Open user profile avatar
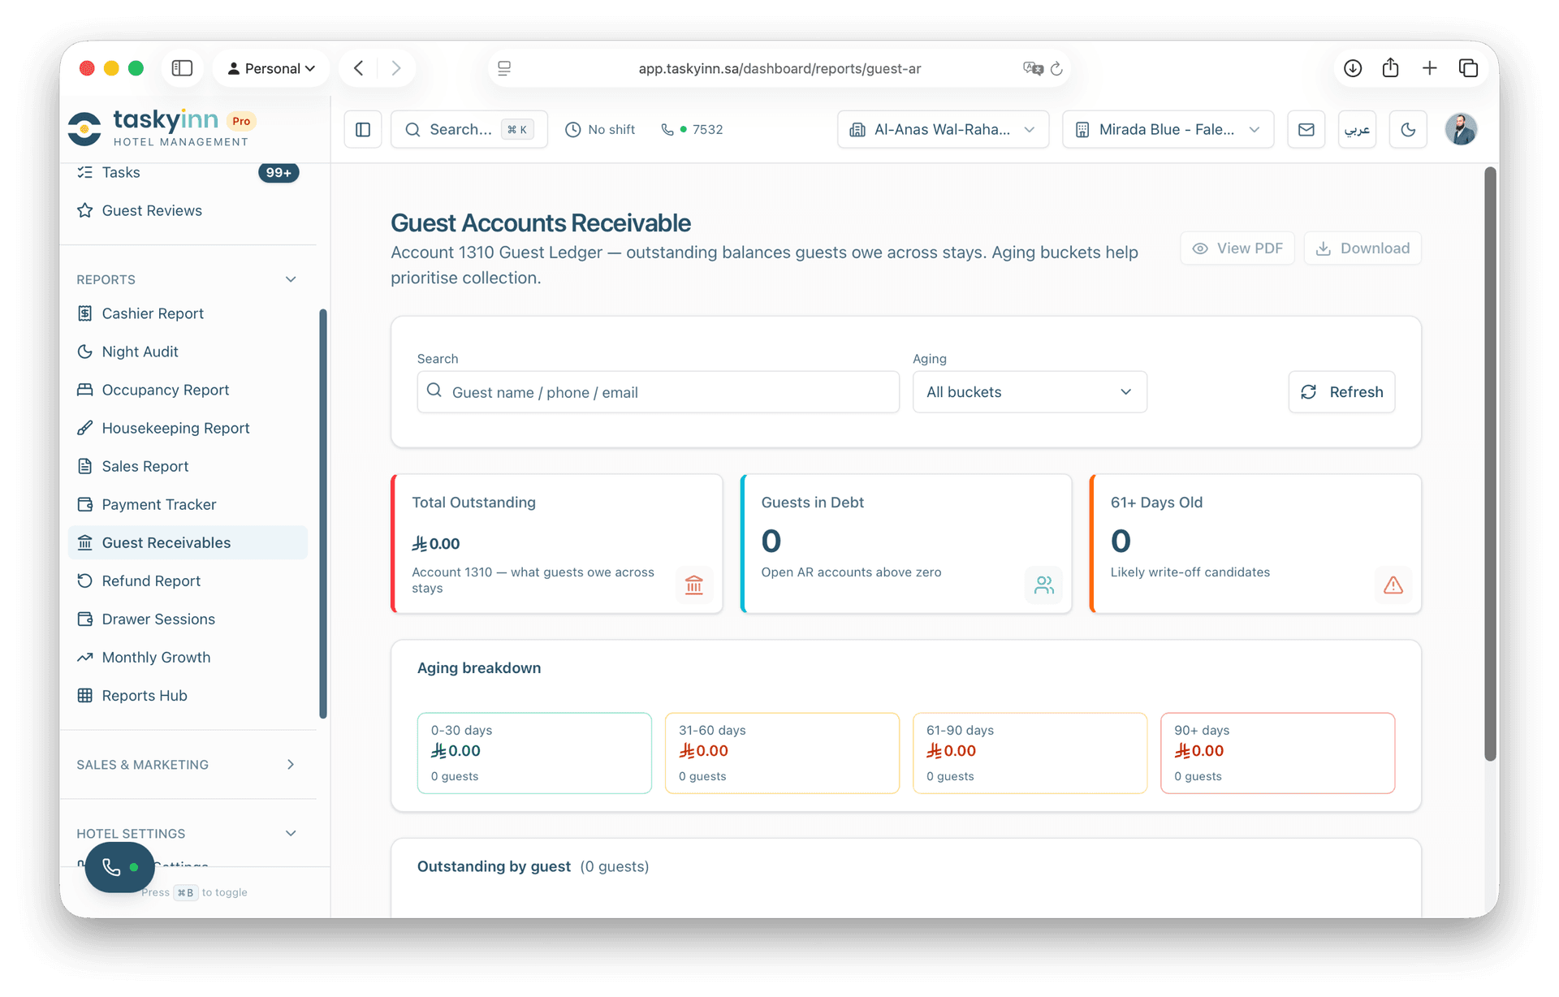Image resolution: width=1559 pixels, height=997 pixels. coord(1460,130)
